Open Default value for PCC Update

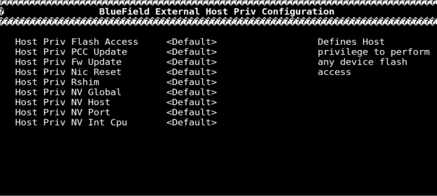click(192, 52)
